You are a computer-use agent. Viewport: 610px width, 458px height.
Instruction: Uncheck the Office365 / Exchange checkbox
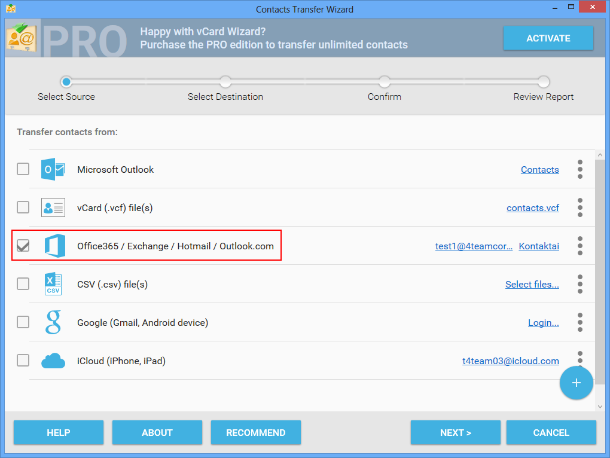tap(23, 245)
